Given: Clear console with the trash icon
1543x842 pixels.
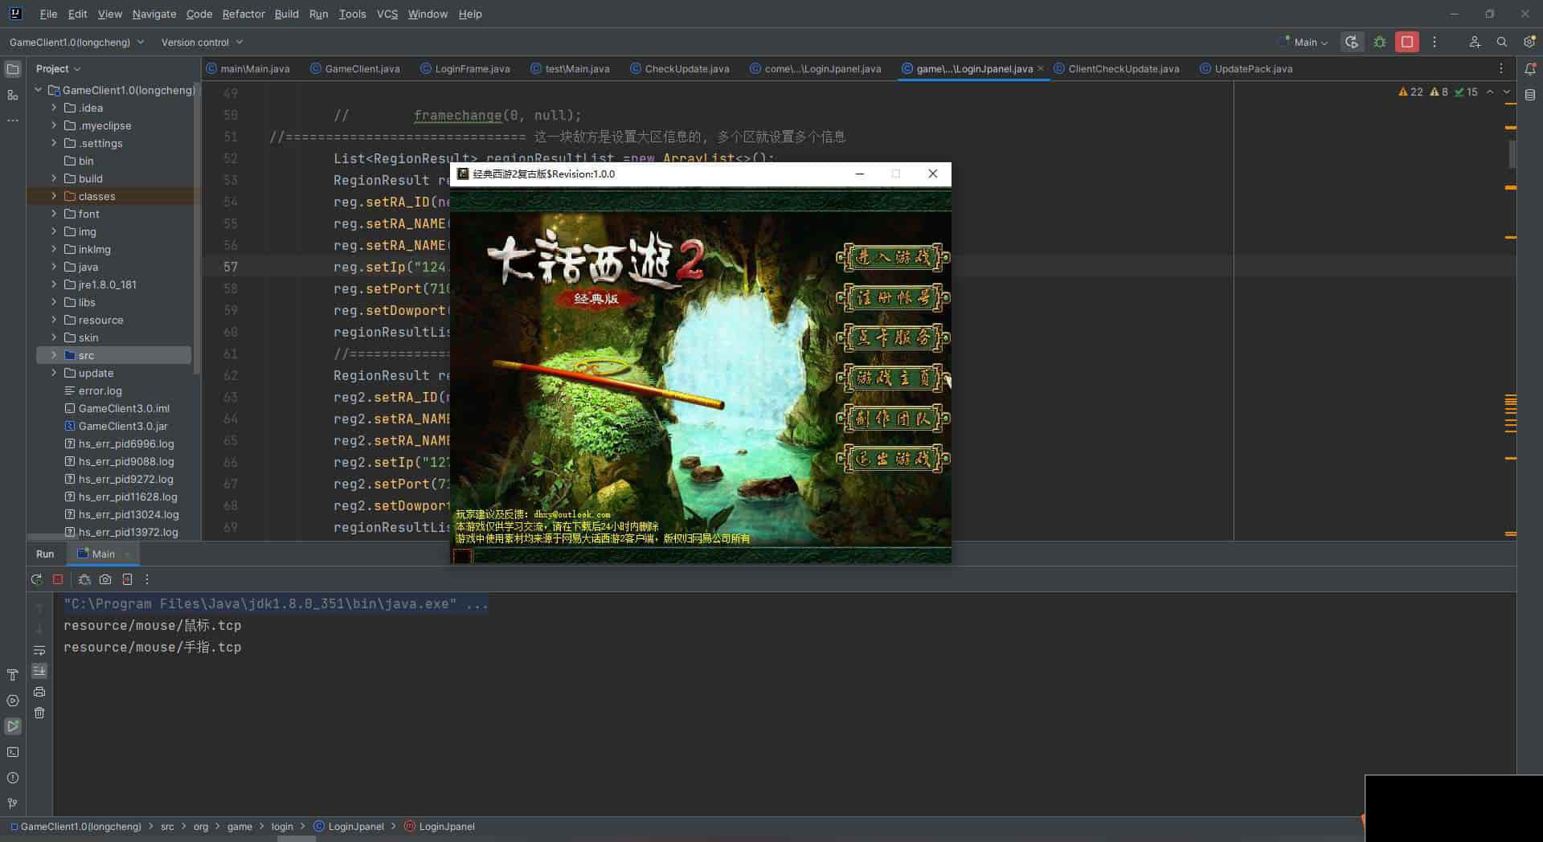Looking at the screenshot, I should 39,713.
